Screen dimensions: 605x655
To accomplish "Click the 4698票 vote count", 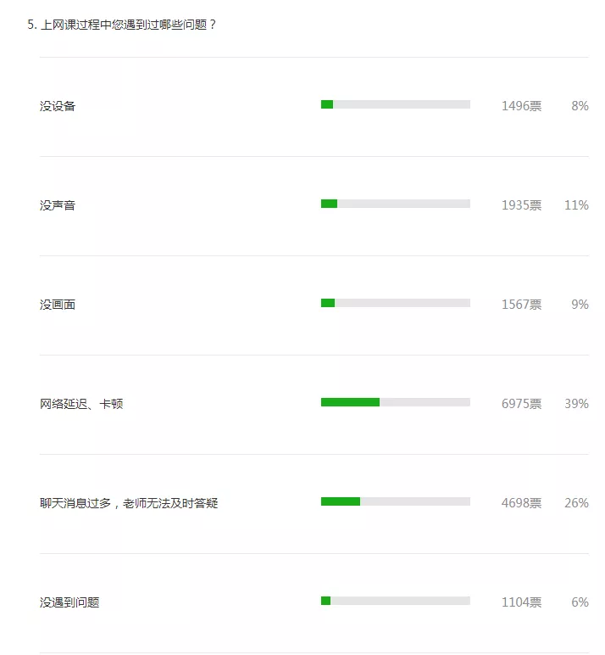I will coord(521,503).
